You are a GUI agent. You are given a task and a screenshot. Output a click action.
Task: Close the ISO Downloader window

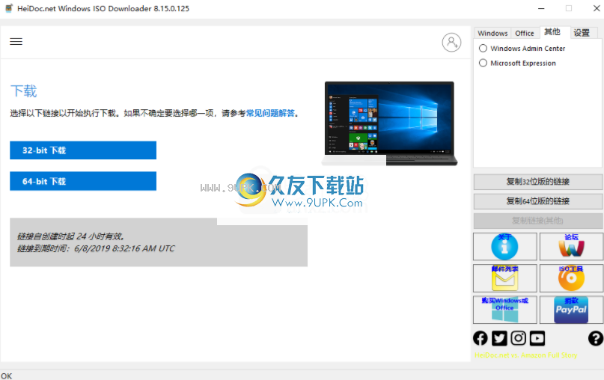(x=597, y=8)
